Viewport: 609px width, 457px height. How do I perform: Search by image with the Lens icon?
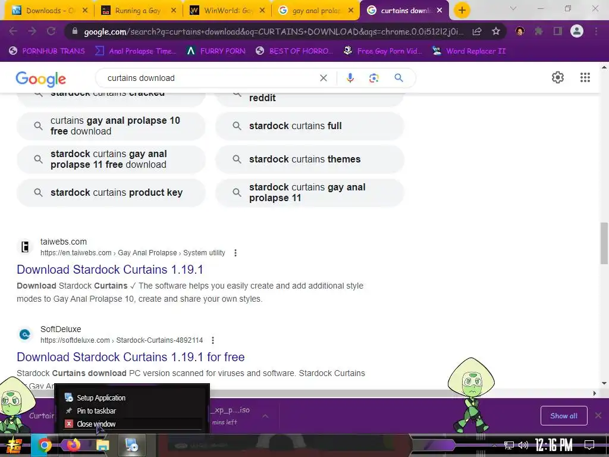[373, 78]
